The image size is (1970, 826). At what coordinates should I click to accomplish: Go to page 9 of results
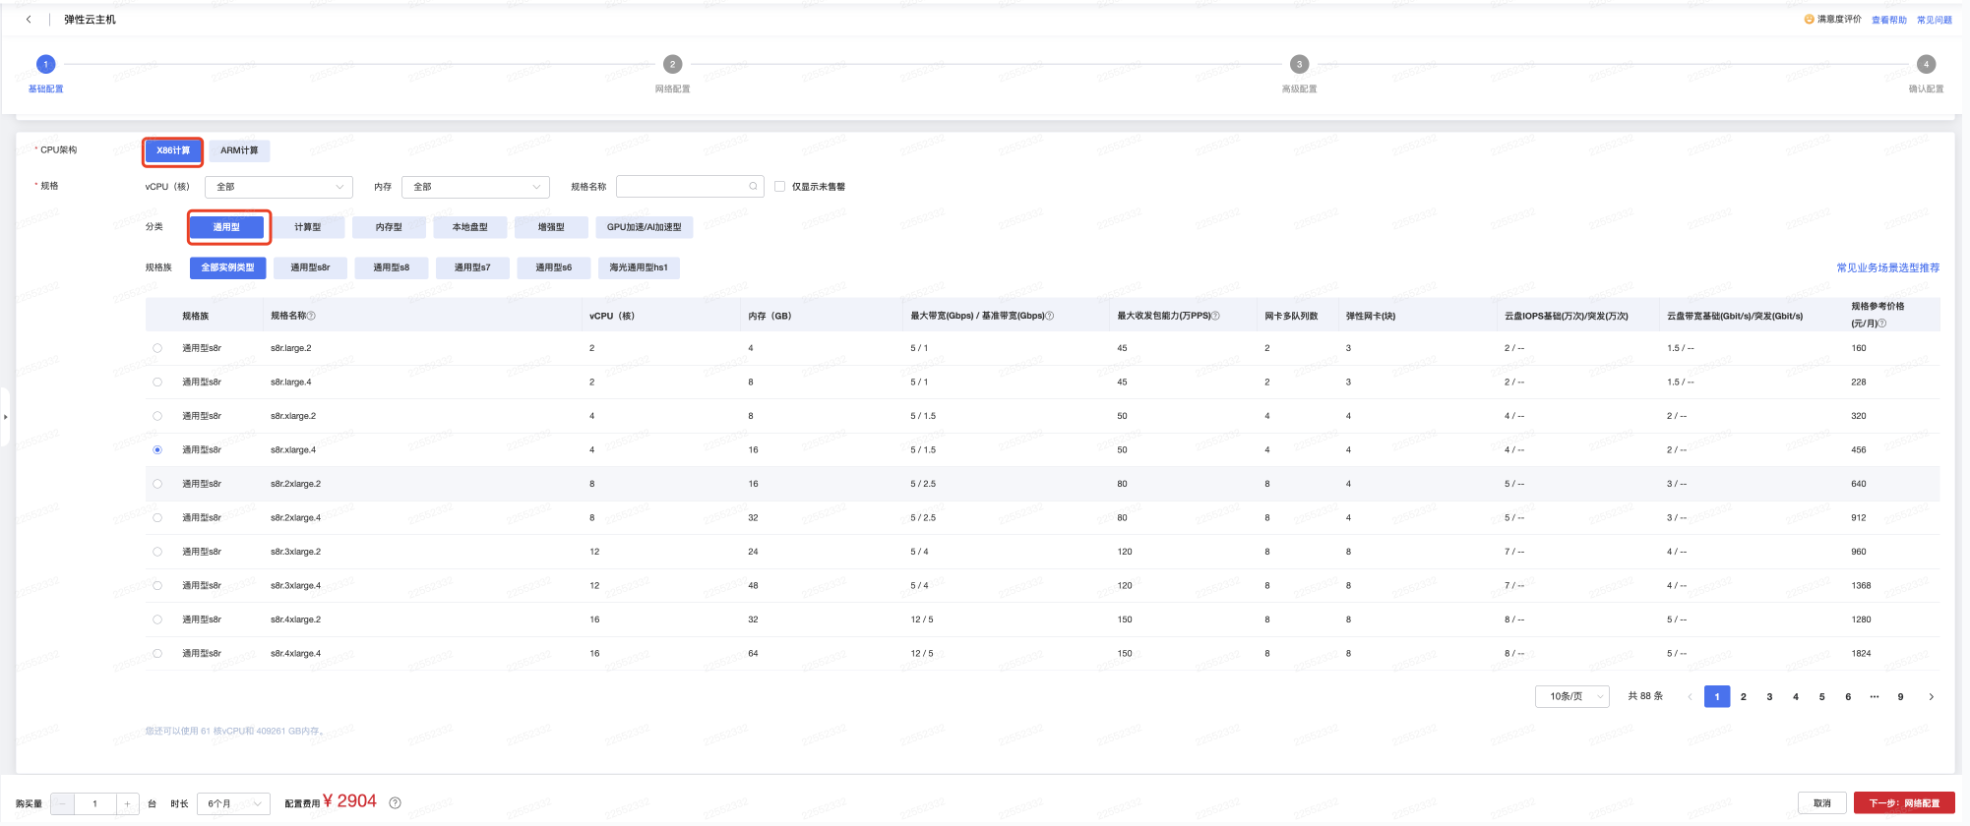click(1900, 696)
